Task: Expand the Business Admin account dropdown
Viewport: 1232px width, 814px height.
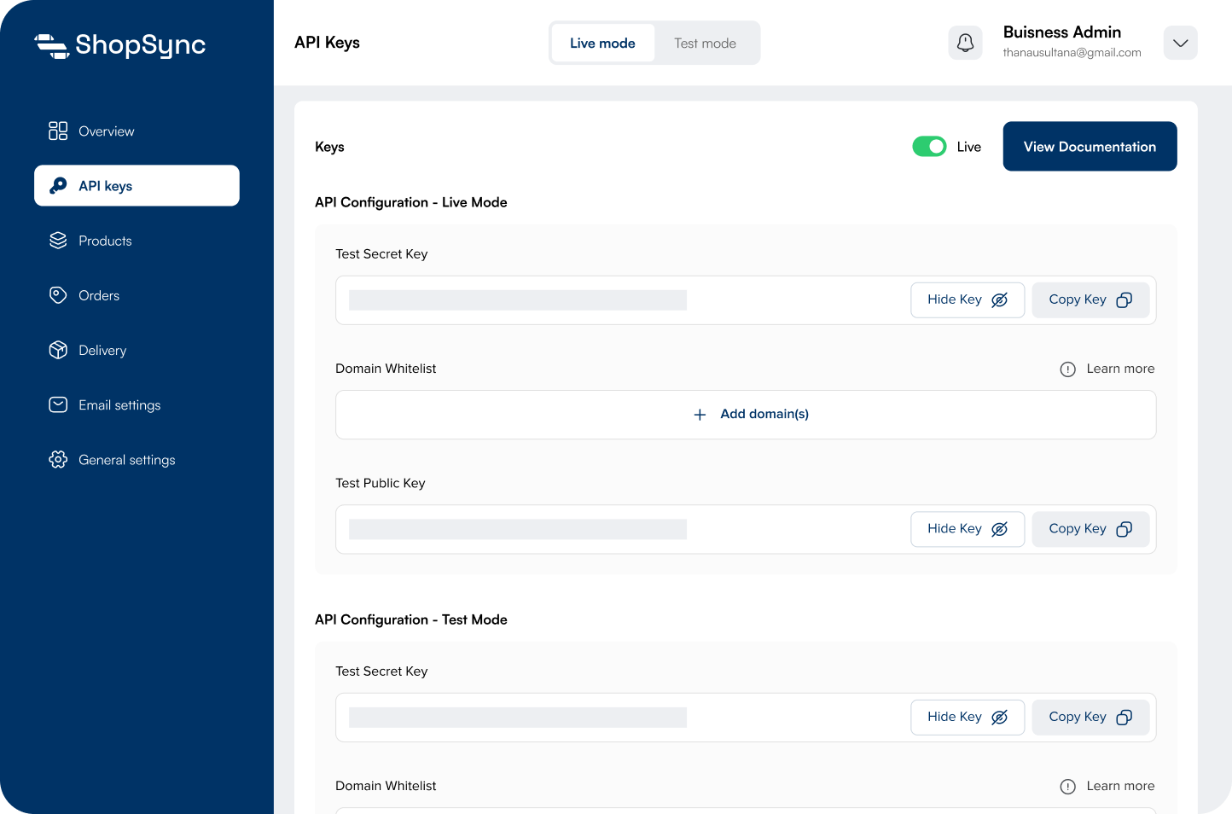Action: (x=1180, y=43)
